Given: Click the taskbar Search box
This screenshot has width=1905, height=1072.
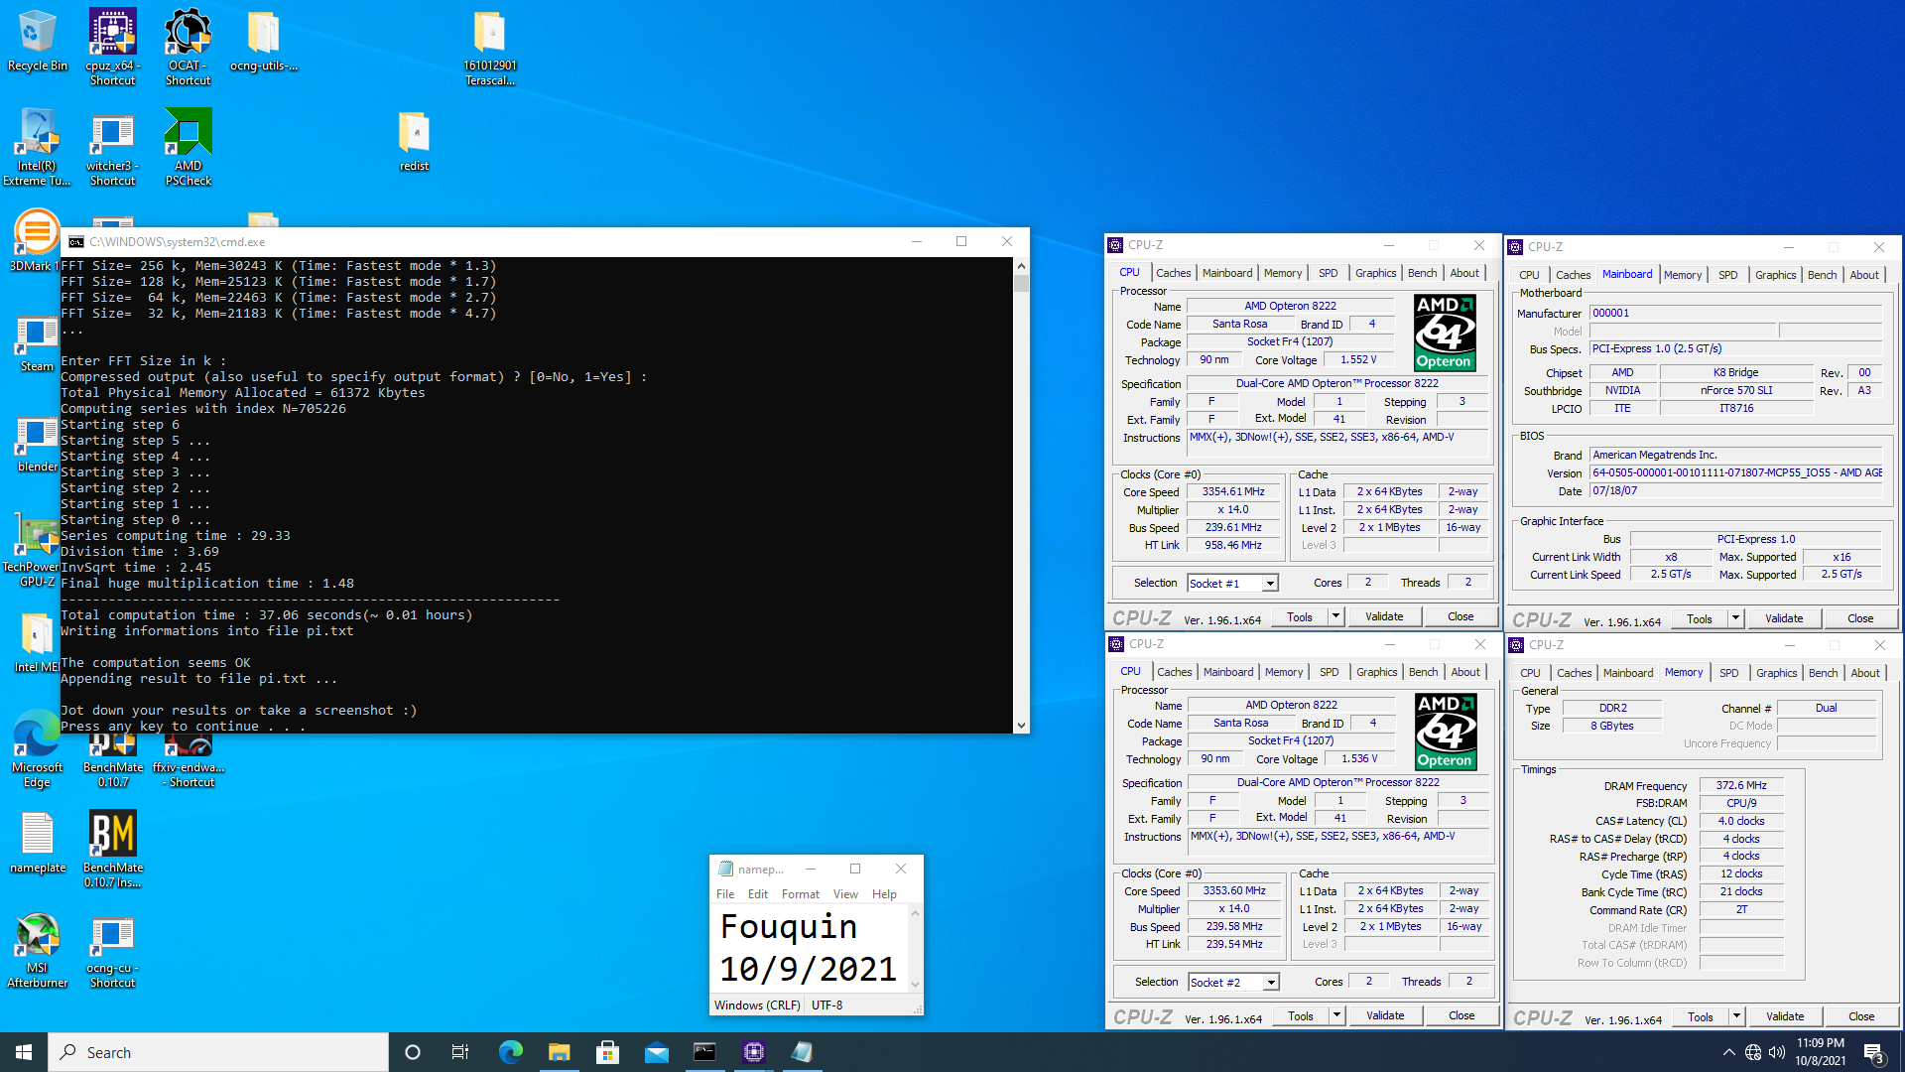Looking at the screenshot, I should [x=218, y=1052].
